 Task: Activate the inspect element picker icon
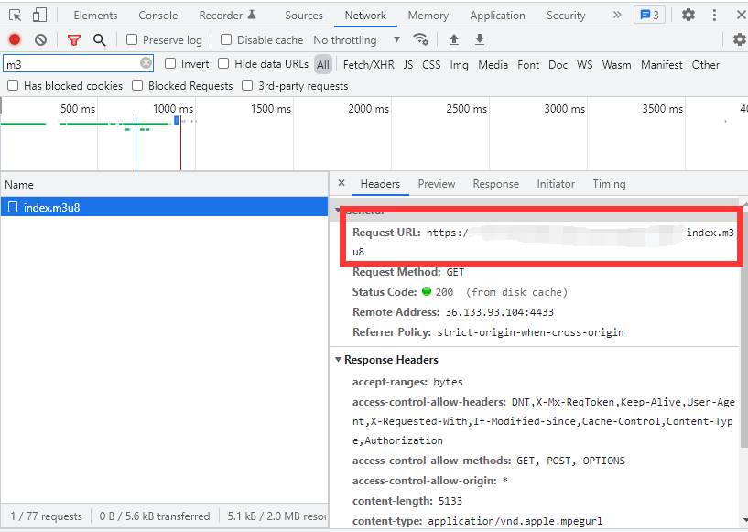point(16,16)
